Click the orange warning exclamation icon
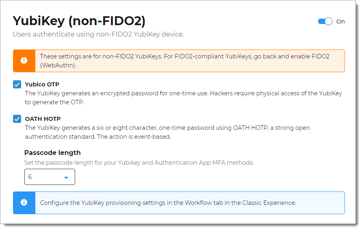The height and width of the screenshot is (230, 362). 24,61
